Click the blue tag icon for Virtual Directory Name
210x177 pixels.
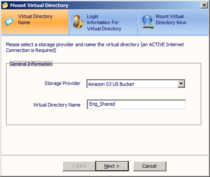[10, 21]
